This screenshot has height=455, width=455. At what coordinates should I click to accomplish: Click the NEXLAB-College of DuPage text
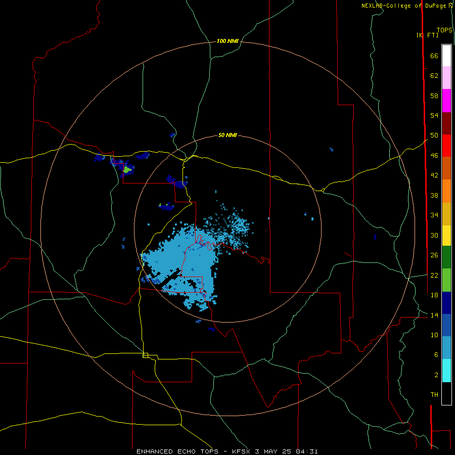click(403, 6)
